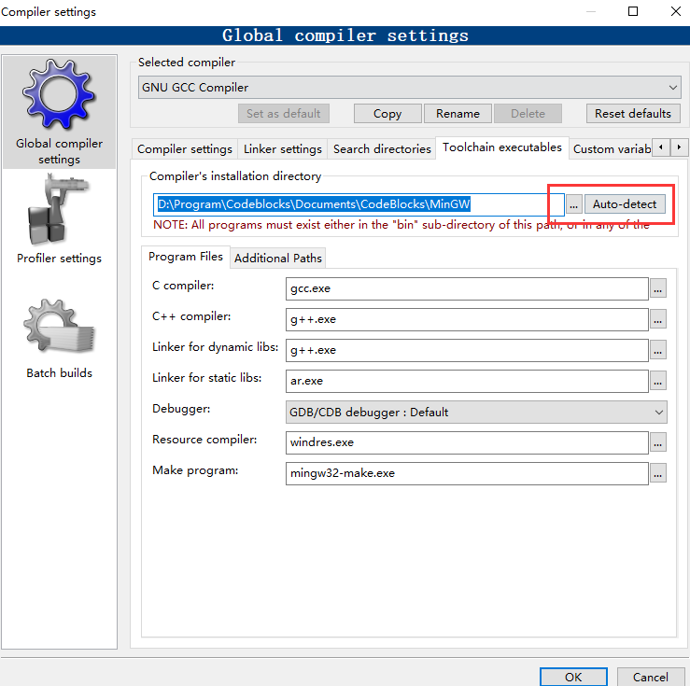Select the Program Files tab
Image resolution: width=690 pixels, height=686 pixels.
point(186,257)
